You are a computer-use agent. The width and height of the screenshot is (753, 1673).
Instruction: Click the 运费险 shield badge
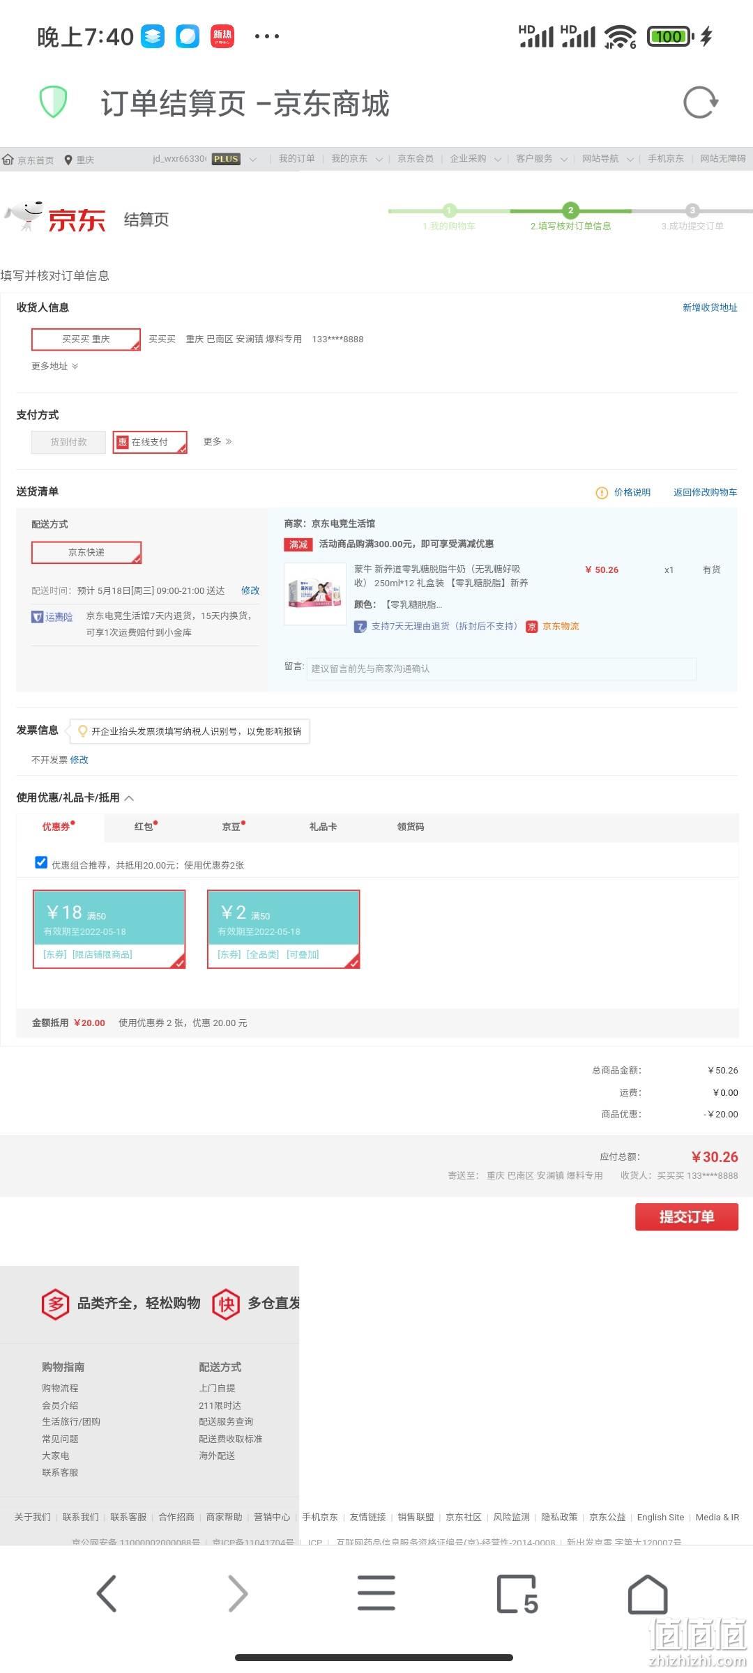click(52, 617)
